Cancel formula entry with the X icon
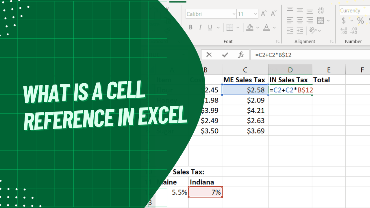The width and height of the screenshot is (370, 208). 209,55
